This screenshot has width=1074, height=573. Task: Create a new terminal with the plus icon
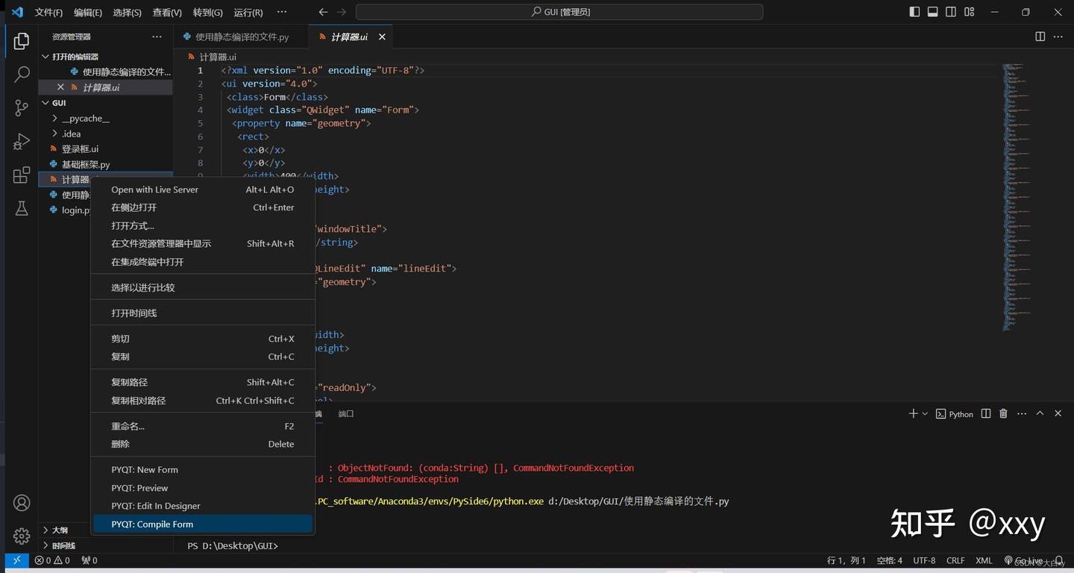click(x=913, y=413)
